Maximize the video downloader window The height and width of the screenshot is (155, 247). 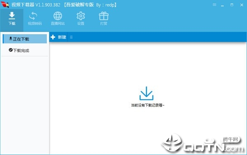pos(232,5)
